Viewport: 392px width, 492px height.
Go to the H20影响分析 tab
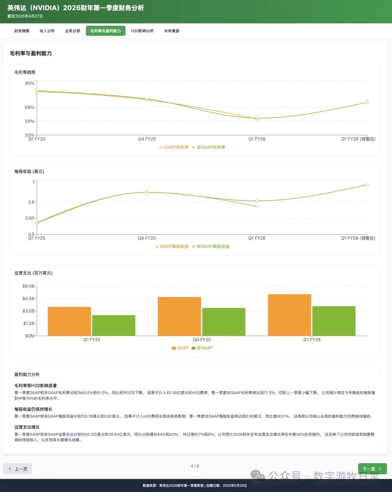point(142,31)
